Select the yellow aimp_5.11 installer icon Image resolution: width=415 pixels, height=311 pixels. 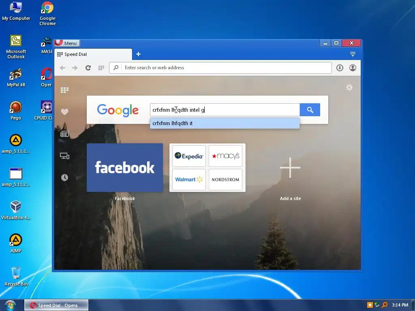(16, 144)
